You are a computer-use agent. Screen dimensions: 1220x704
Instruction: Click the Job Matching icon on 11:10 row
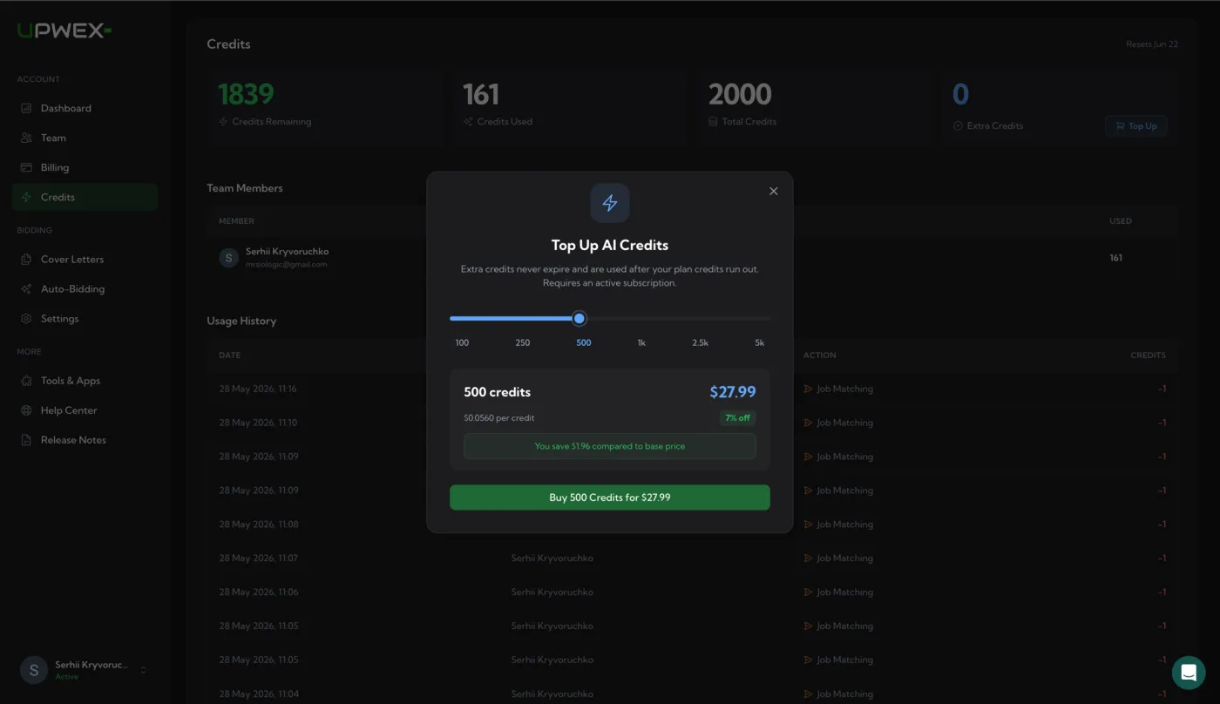click(808, 423)
